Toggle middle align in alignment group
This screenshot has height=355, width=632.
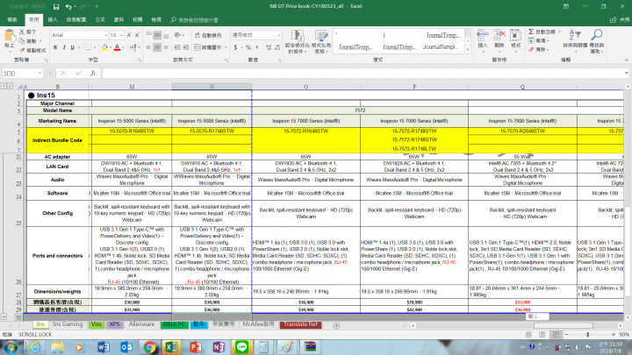[157, 35]
